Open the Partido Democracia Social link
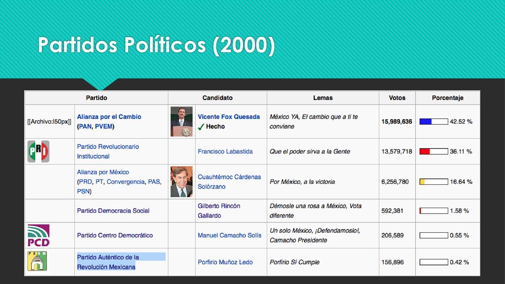This screenshot has width=505, height=284. tap(113, 211)
